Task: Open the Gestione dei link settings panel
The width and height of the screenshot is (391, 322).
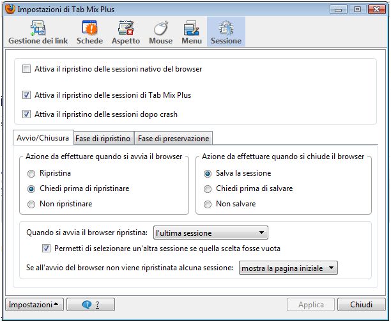Action: pyautogui.click(x=39, y=32)
